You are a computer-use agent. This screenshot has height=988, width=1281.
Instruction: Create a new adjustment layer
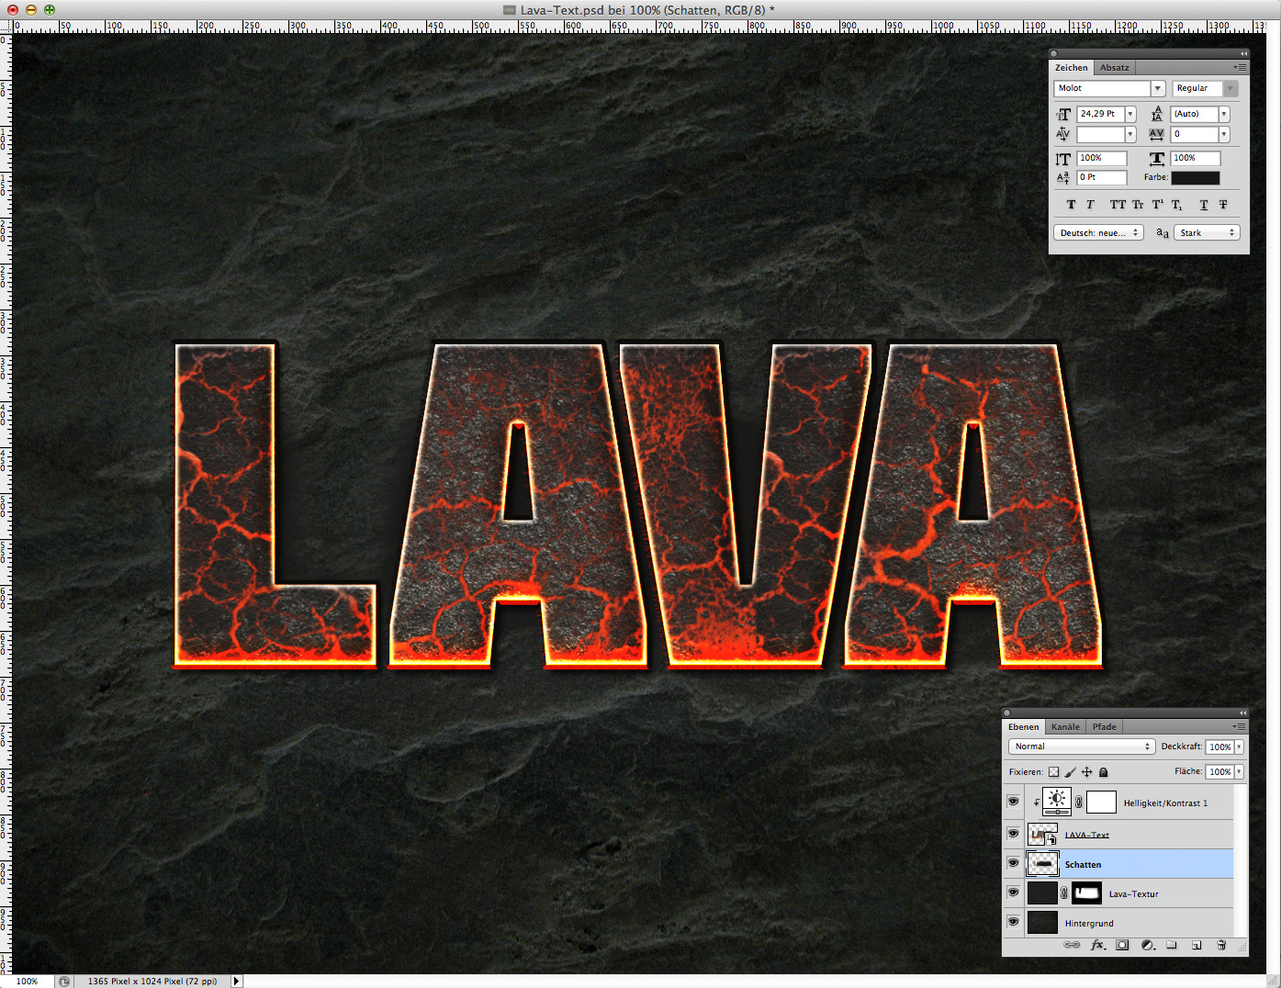1147,944
